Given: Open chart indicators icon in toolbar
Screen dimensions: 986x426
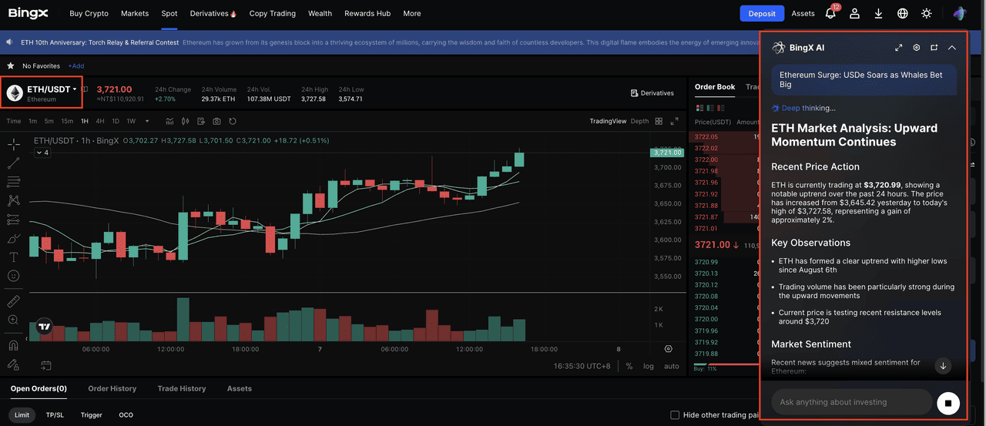Looking at the screenshot, I should [x=169, y=121].
